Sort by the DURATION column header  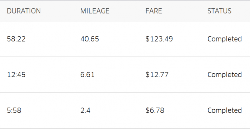click(x=24, y=11)
